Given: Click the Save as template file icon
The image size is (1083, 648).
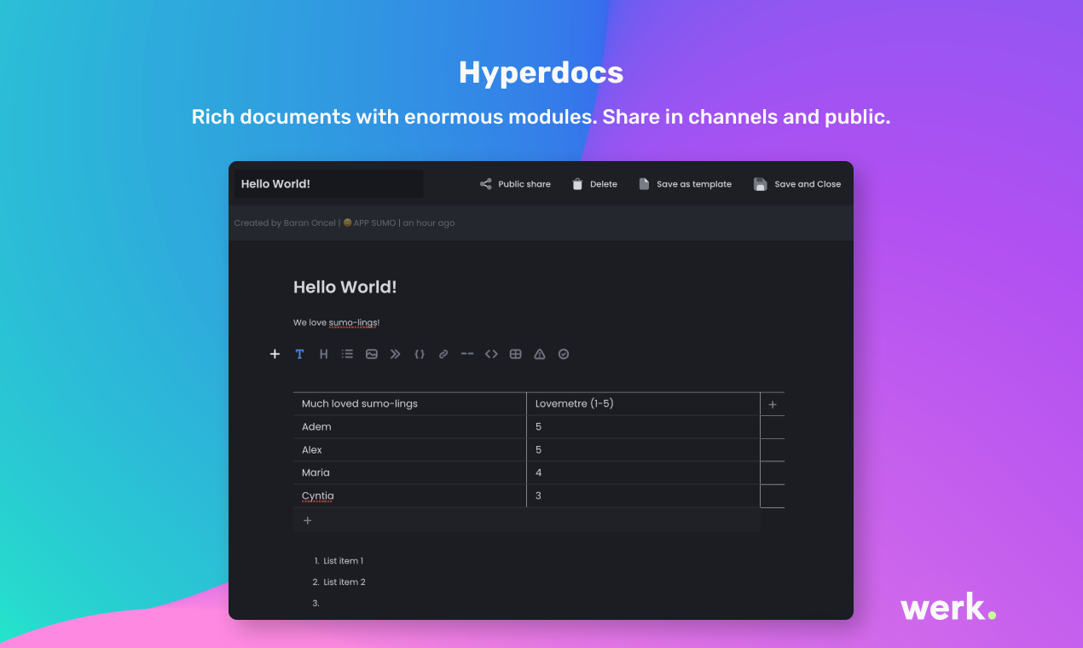Looking at the screenshot, I should (x=644, y=184).
